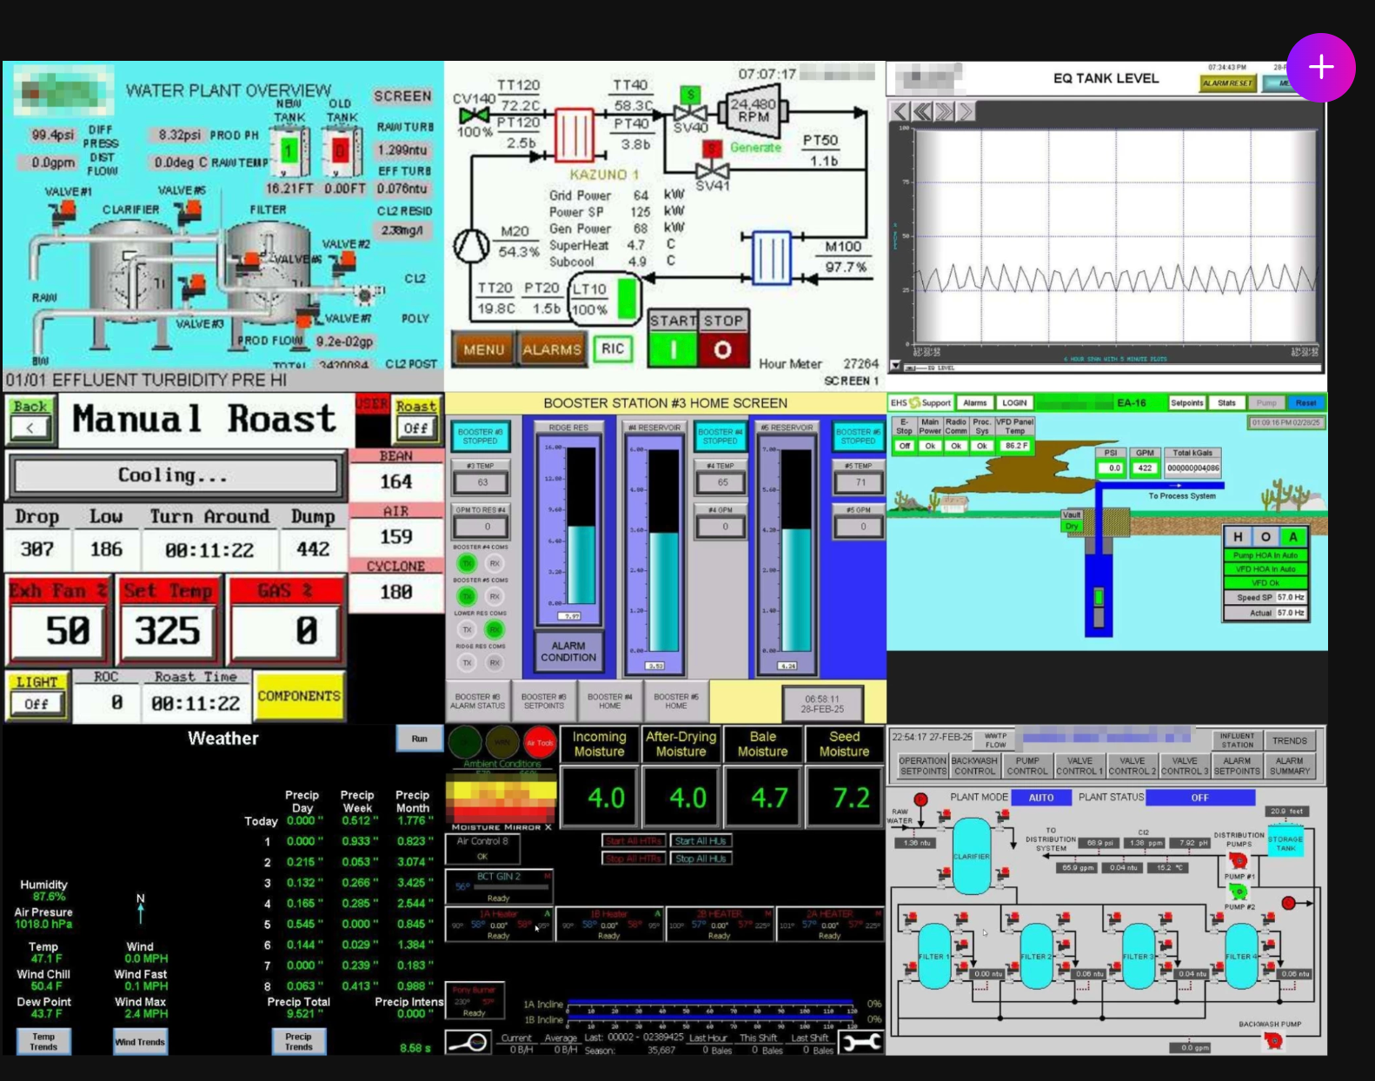
Task: Click the forward arrow on the EQ Tank trend
Action: coord(964,111)
